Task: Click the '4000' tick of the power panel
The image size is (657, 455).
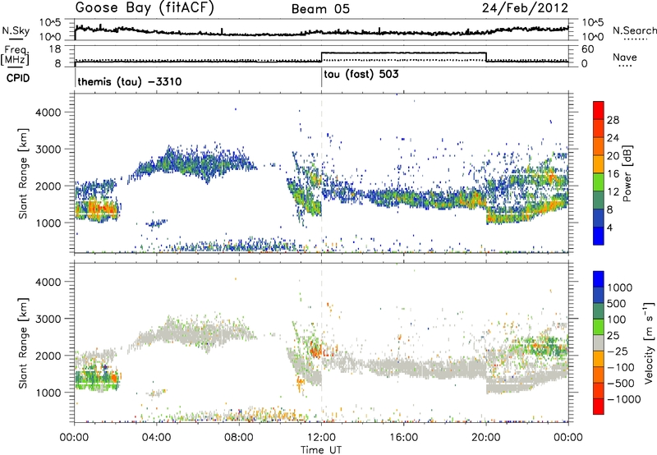Action: (48, 113)
